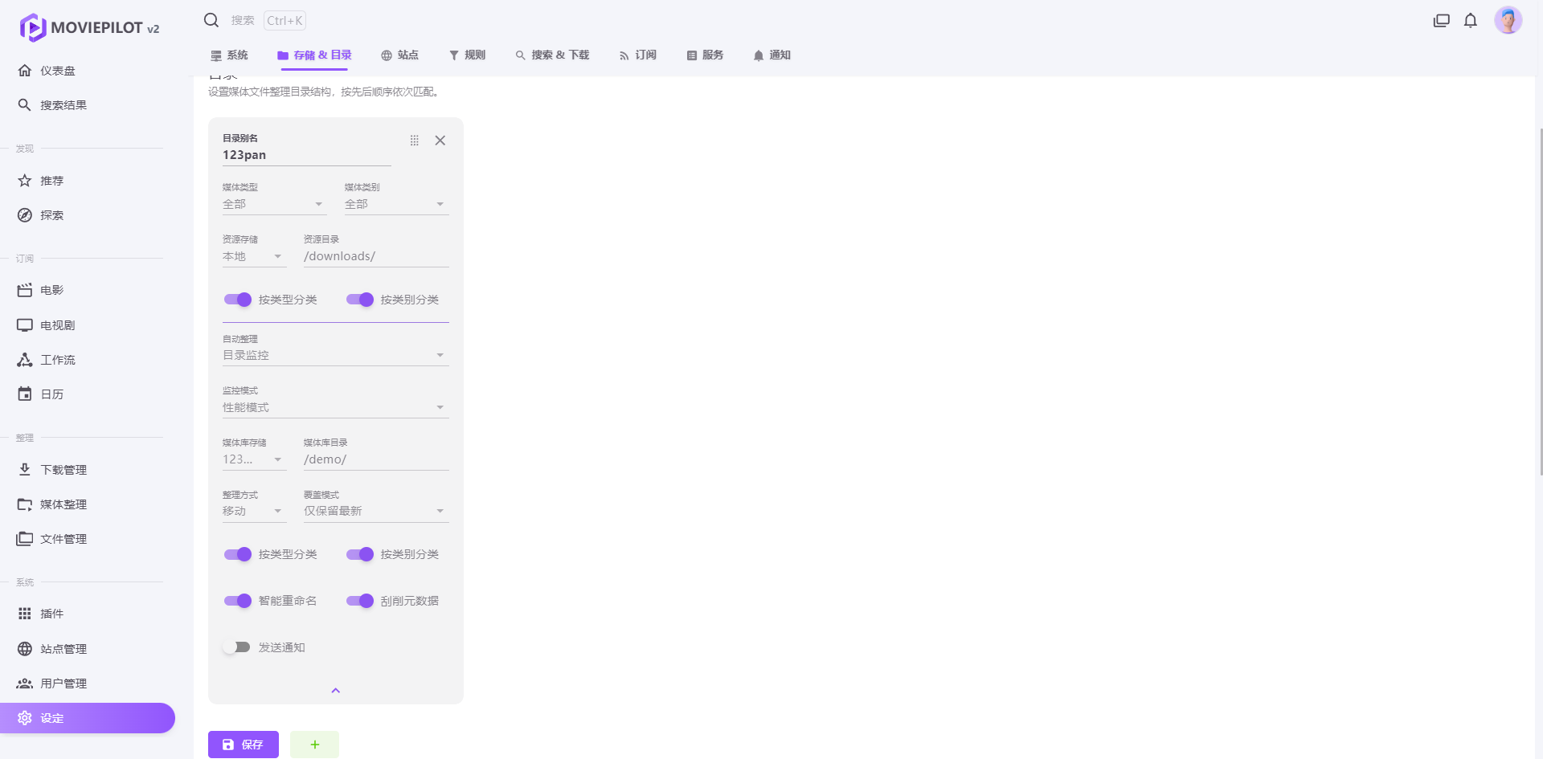Disable the 智能重命名 toggle
1543x759 pixels.
tap(237, 601)
